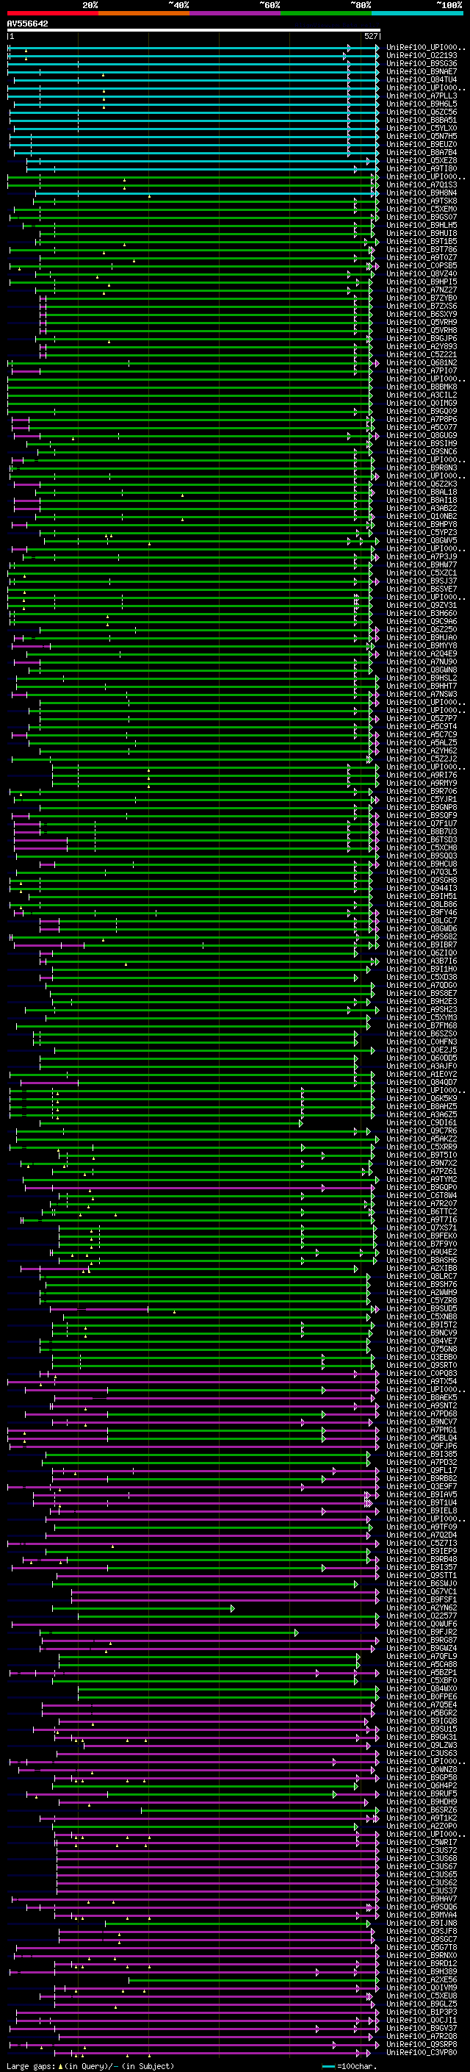The width and height of the screenshot is (470, 2072).
Task: Click the cyan ~100% identity legend bar
Action: coord(417,14)
